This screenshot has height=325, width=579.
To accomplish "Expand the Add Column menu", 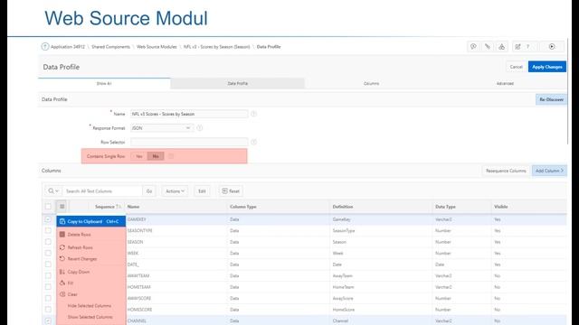I will 549,171.
